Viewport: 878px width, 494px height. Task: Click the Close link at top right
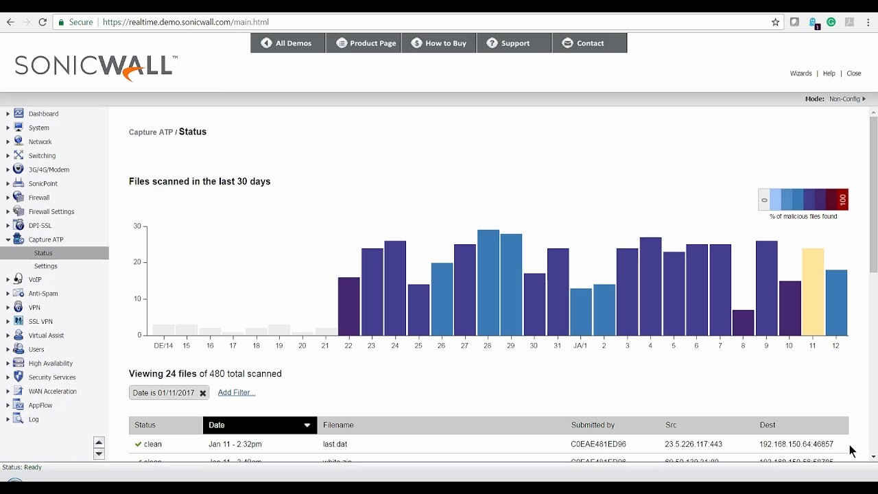point(854,73)
